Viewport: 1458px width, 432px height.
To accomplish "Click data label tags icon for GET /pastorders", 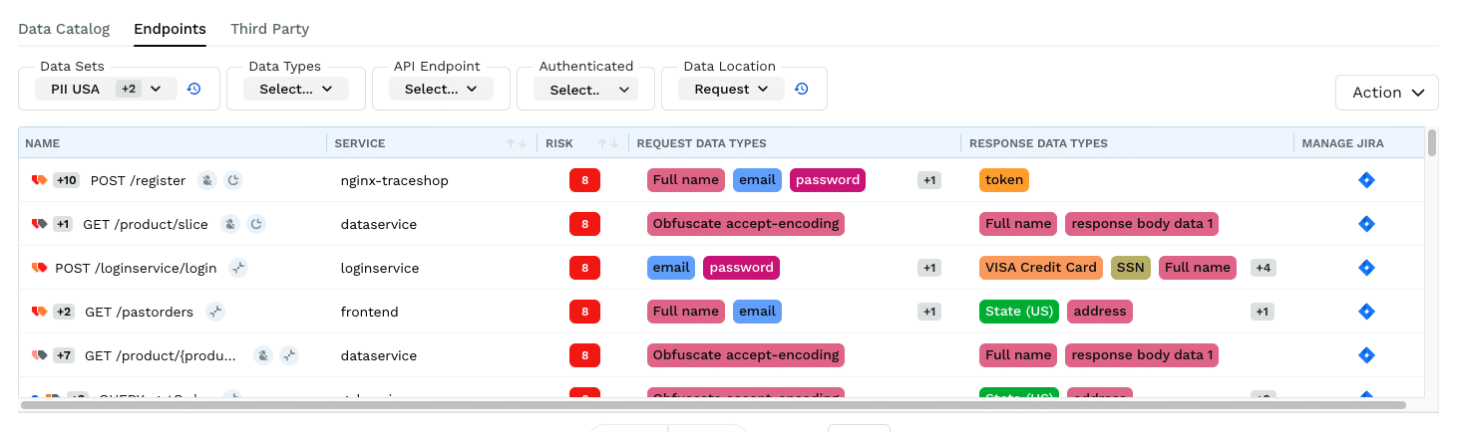I will (x=40, y=312).
